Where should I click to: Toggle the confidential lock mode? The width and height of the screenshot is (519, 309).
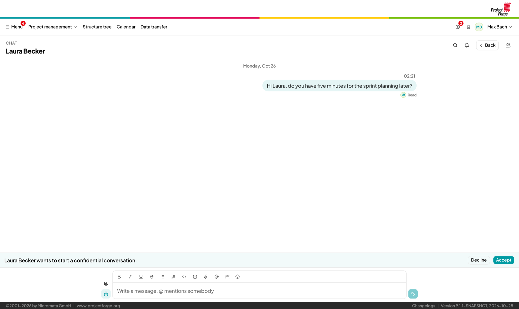click(x=106, y=294)
